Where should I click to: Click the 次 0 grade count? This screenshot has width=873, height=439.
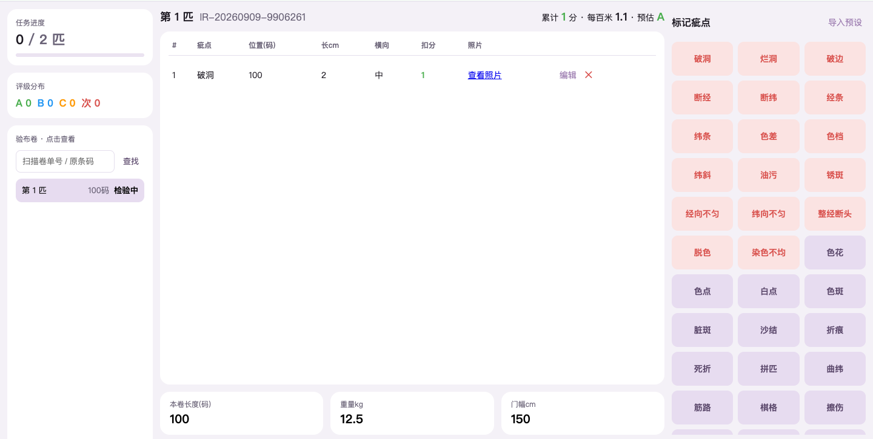(91, 103)
